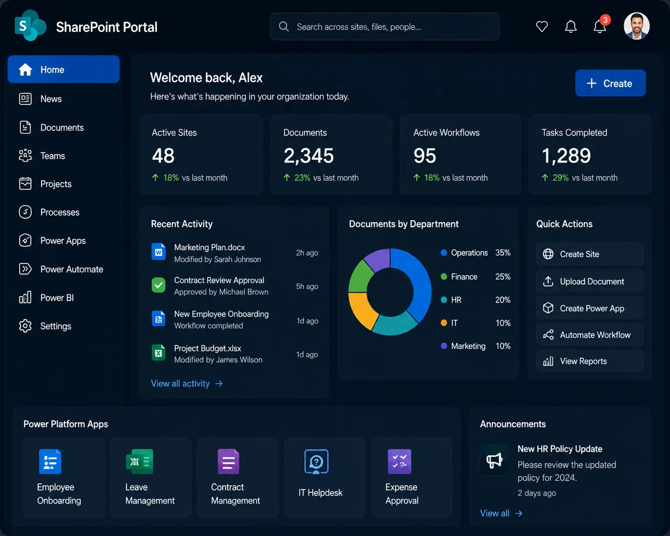Click the Create Power App cube icon
Image resolution: width=670 pixels, height=536 pixels.
pos(548,308)
